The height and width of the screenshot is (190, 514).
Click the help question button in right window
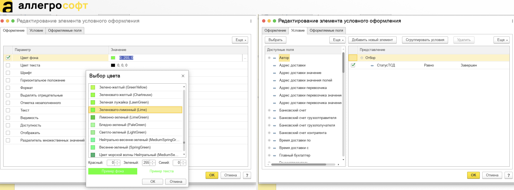point(508,175)
